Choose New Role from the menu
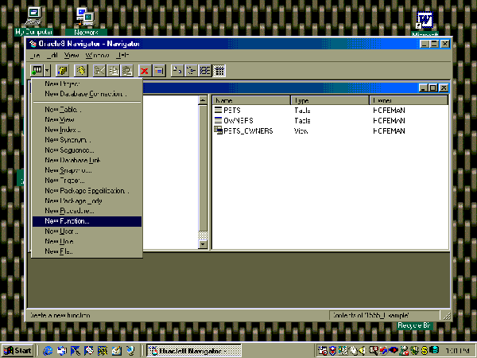Viewport: 477px width, 358px height. [x=87, y=241]
